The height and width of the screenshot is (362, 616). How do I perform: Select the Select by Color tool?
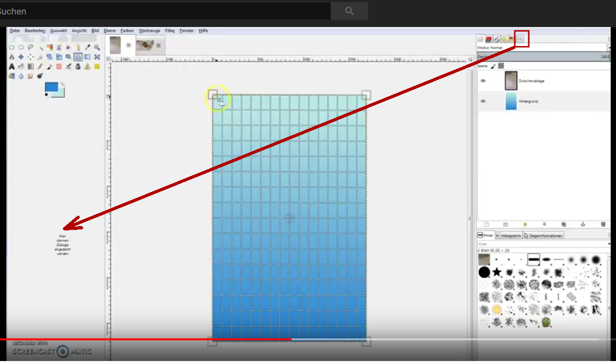pyautogui.click(x=49, y=47)
